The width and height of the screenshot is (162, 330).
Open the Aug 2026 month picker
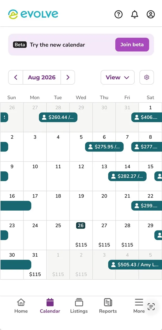pos(42,77)
